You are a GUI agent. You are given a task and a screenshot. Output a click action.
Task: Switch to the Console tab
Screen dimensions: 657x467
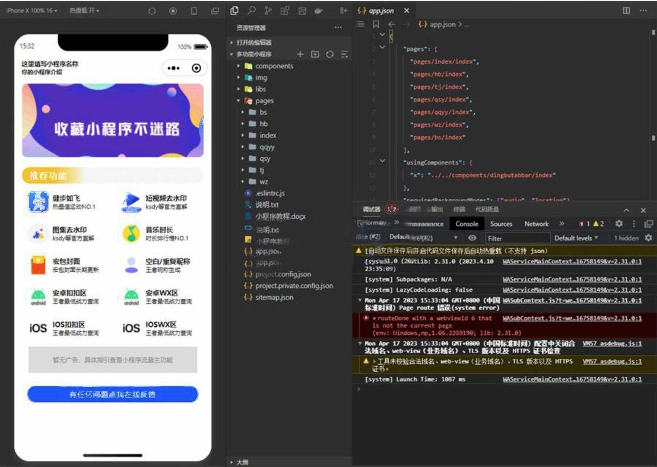467,224
